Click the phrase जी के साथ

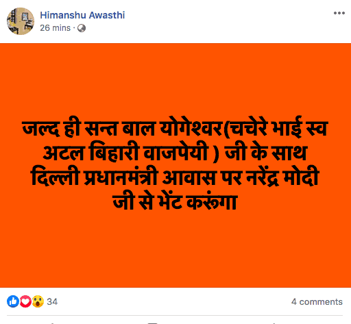[x=265, y=152]
